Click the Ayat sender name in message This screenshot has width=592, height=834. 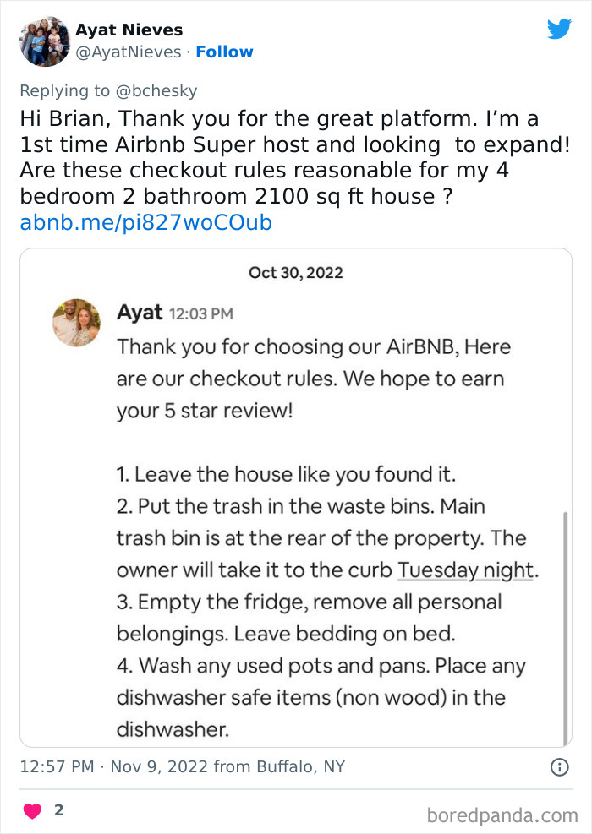pos(140,312)
